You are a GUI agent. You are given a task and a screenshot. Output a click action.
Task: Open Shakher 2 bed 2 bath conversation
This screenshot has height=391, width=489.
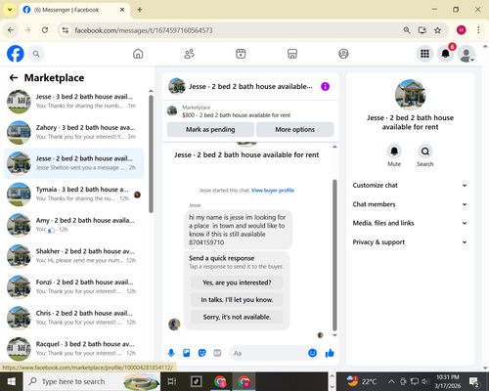[x=73, y=256]
